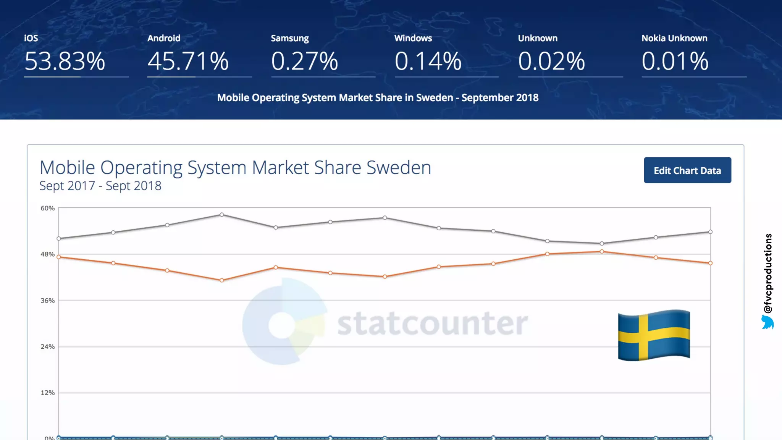Select the Samsung 0.27% statistic
The height and width of the screenshot is (440, 782).
pyautogui.click(x=304, y=61)
